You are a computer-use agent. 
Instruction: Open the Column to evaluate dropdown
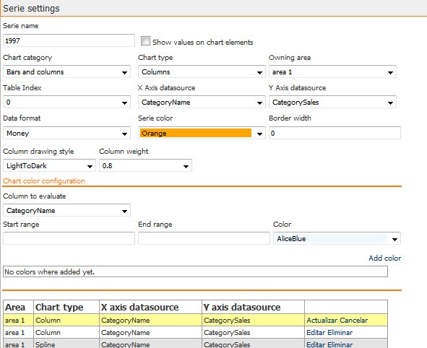66,210
